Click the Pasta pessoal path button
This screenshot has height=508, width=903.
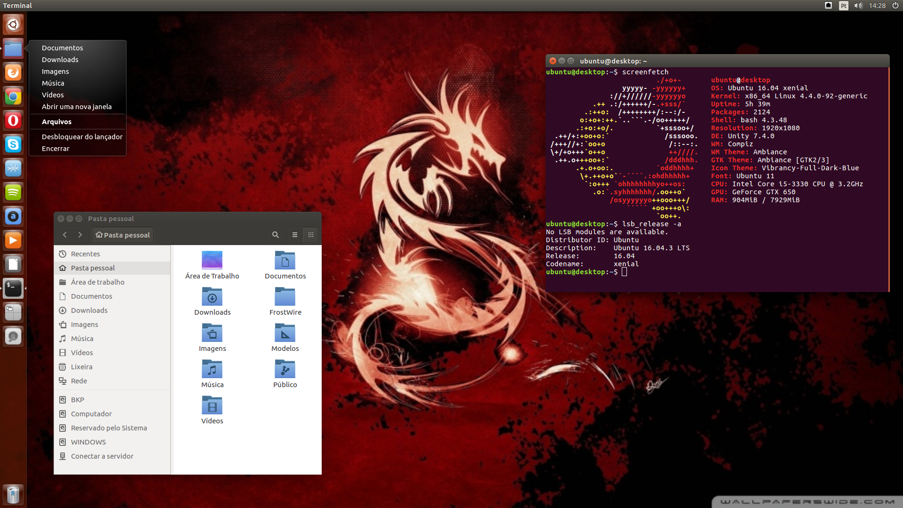coord(123,235)
